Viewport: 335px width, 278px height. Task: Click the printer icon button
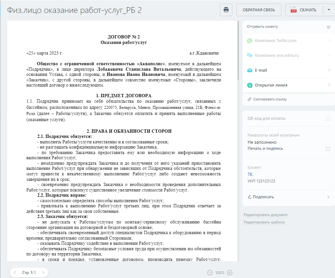pos(226,10)
